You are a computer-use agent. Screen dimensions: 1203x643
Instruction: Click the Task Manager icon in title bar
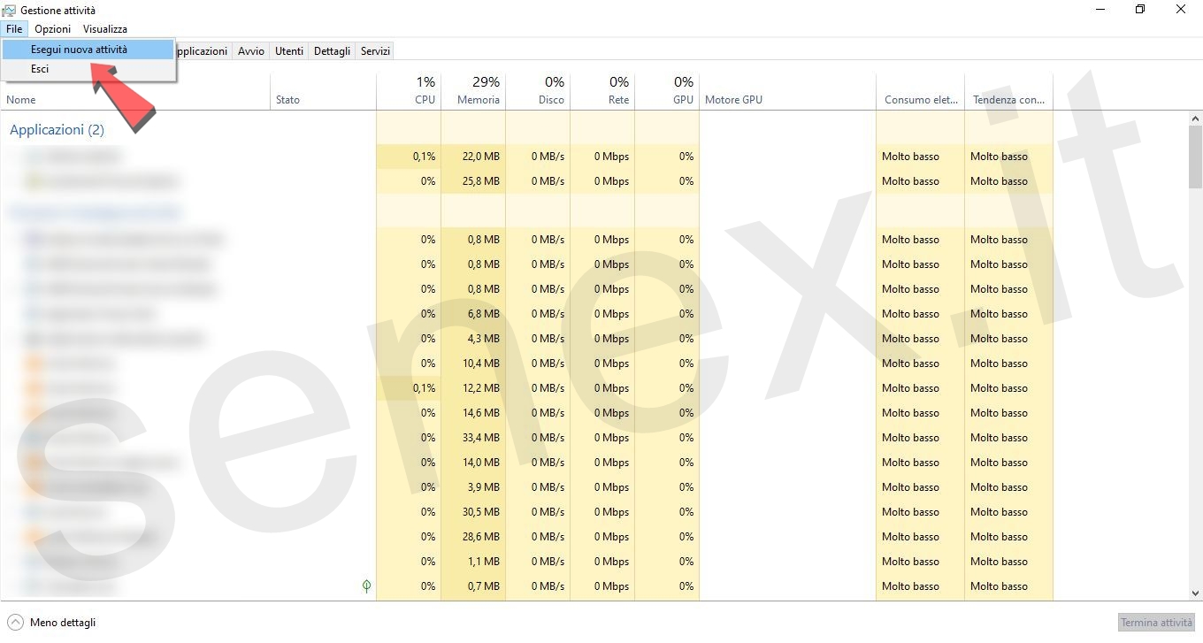point(10,11)
